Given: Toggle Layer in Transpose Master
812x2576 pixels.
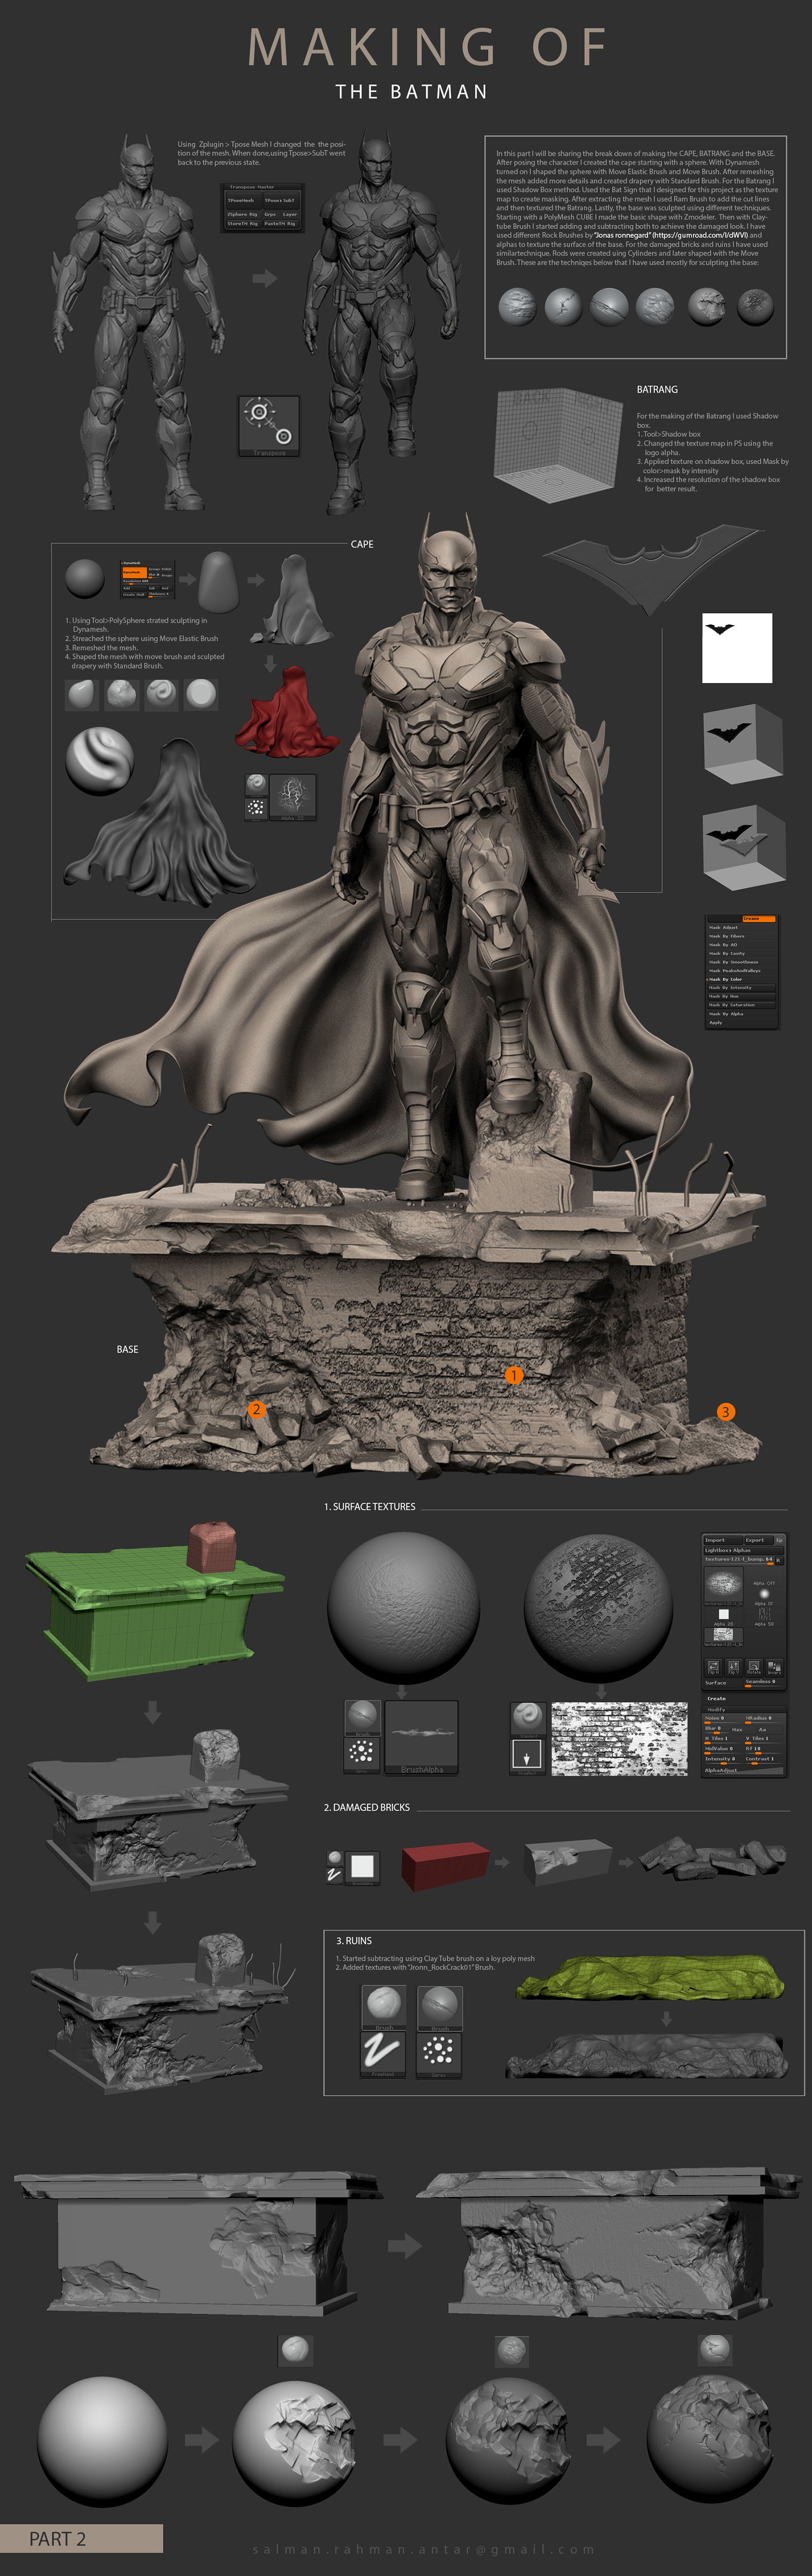Looking at the screenshot, I should tap(290, 215).
